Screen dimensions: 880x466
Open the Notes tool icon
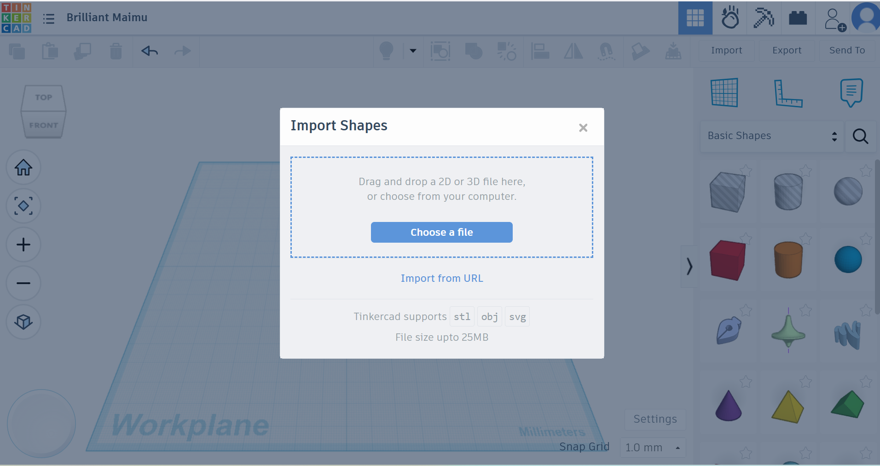click(851, 93)
